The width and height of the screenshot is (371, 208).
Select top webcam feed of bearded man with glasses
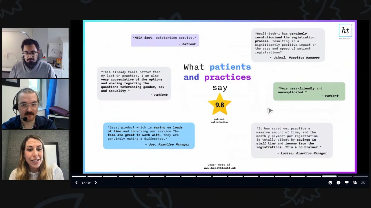click(x=35, y=53)
